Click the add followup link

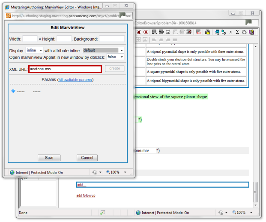86,195
